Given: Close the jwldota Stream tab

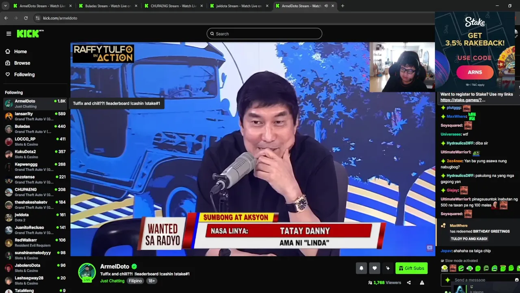Looking at the screenshot, I should point(267,6).
